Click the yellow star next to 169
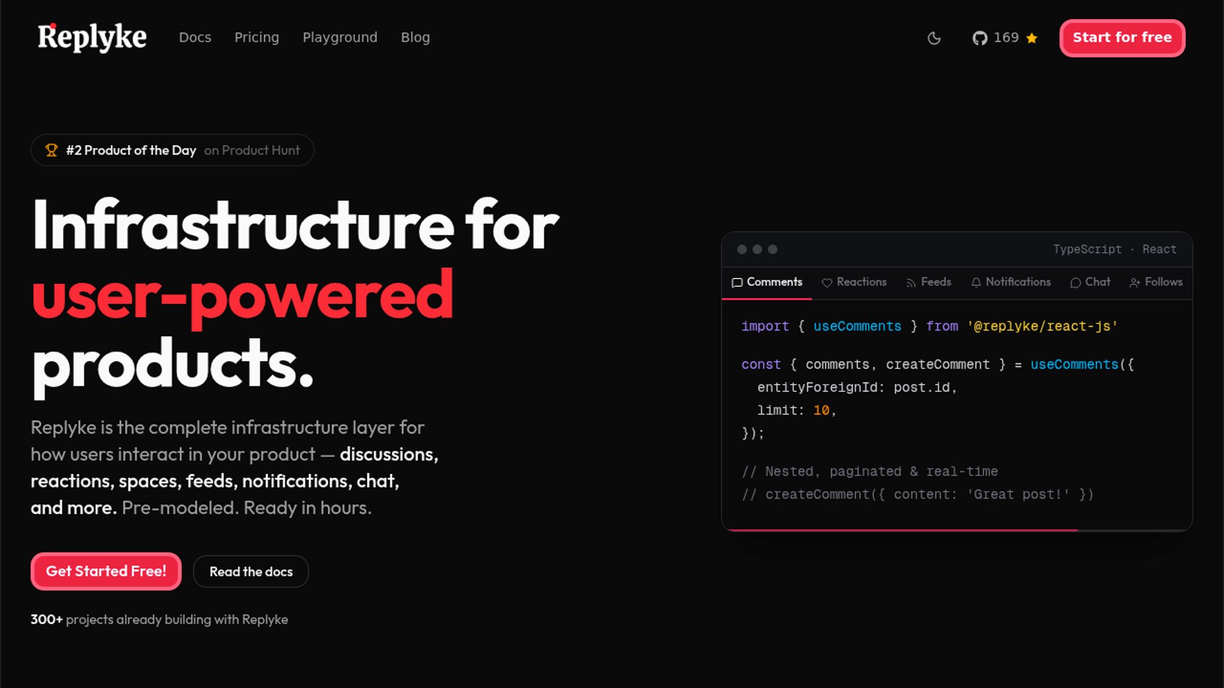1224x688 pixels. pyautogui.click(x=1032, y=38)
